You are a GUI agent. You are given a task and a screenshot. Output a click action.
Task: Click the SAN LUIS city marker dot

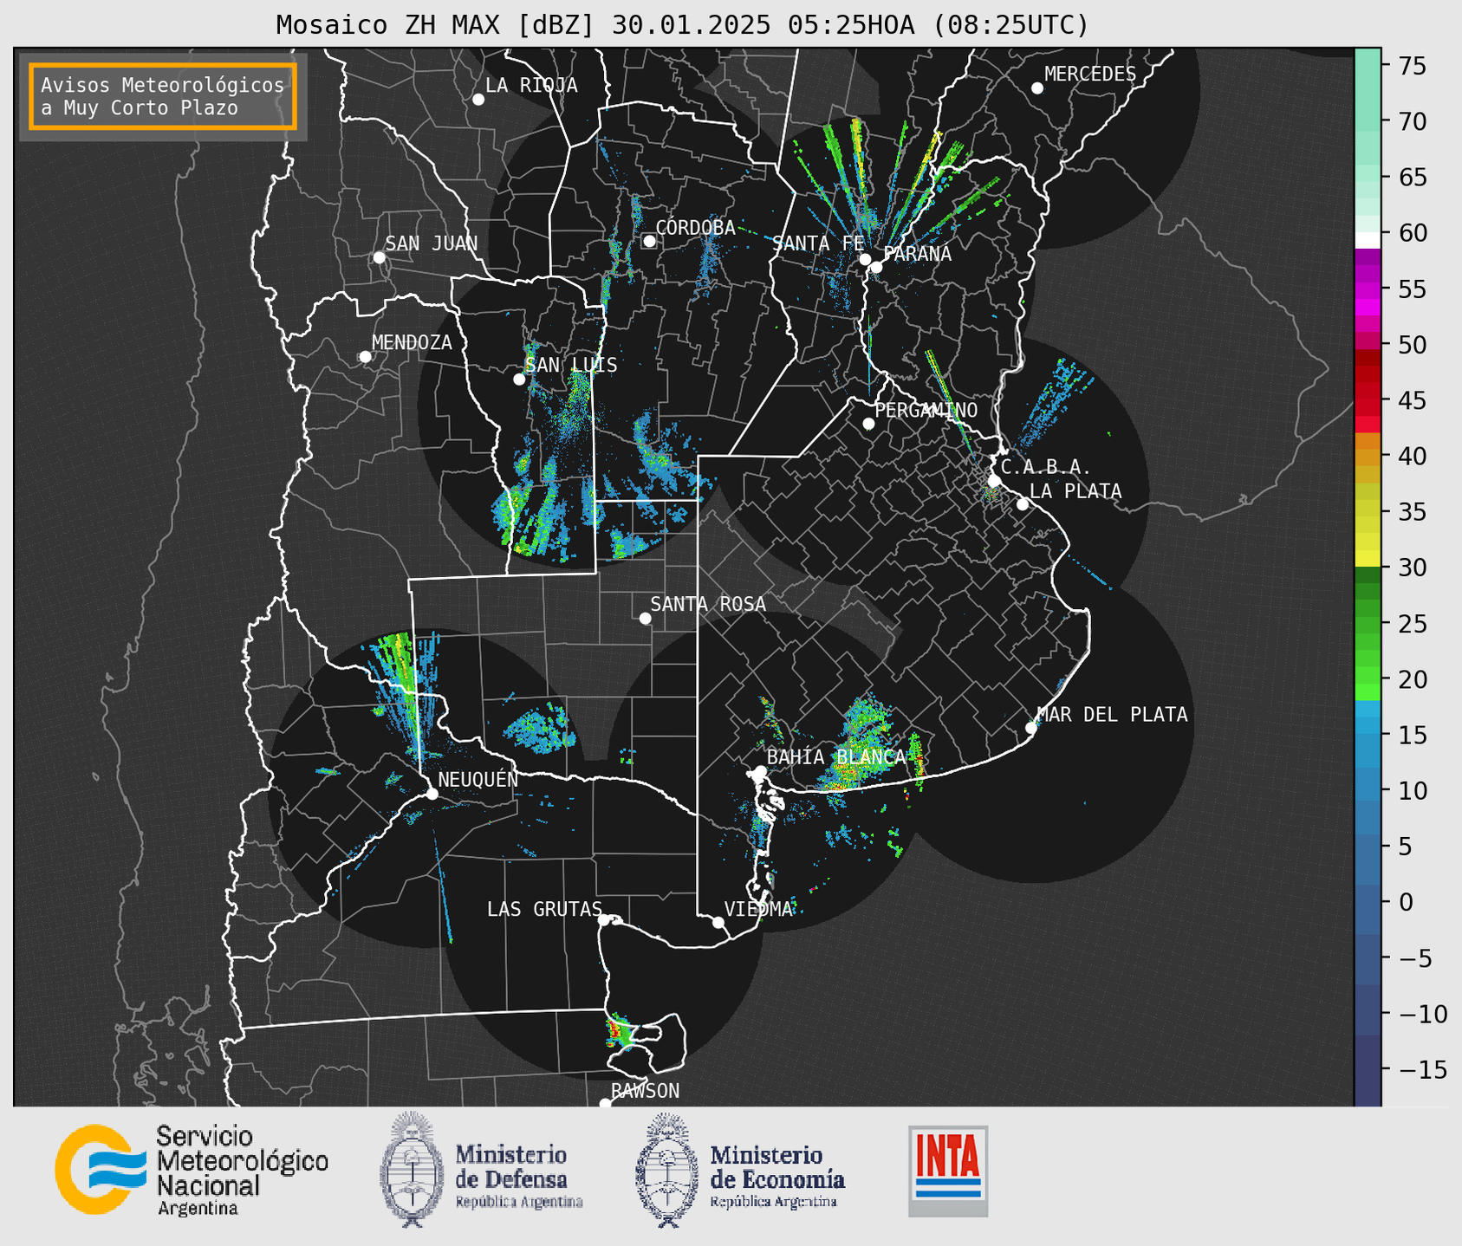pyautogui.click(x=519, y=380)
